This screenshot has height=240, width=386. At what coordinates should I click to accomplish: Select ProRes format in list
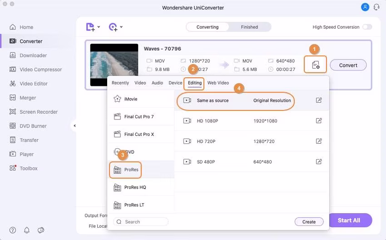pyautogui.click(x=141, y=170)
